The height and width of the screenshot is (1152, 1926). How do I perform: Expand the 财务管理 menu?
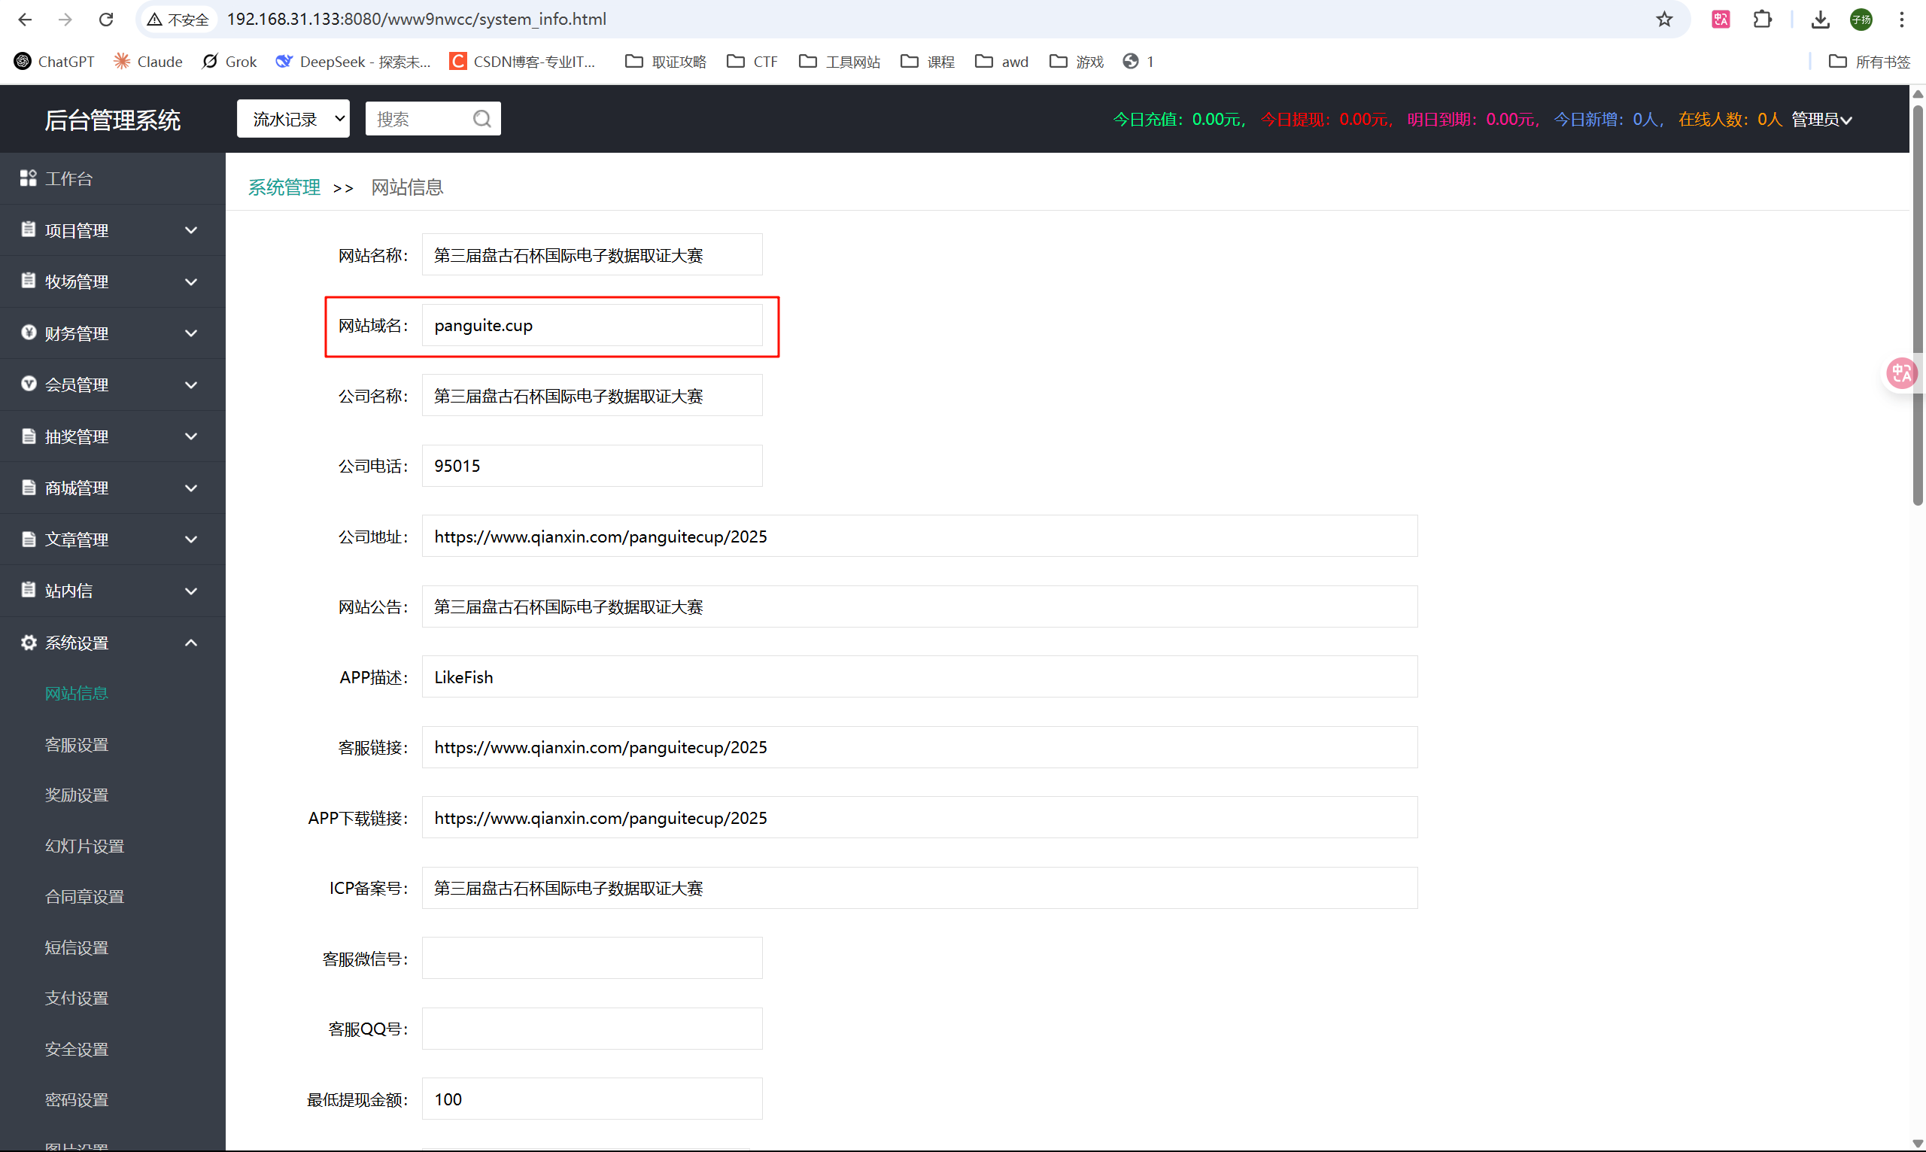tap(113, 334)
